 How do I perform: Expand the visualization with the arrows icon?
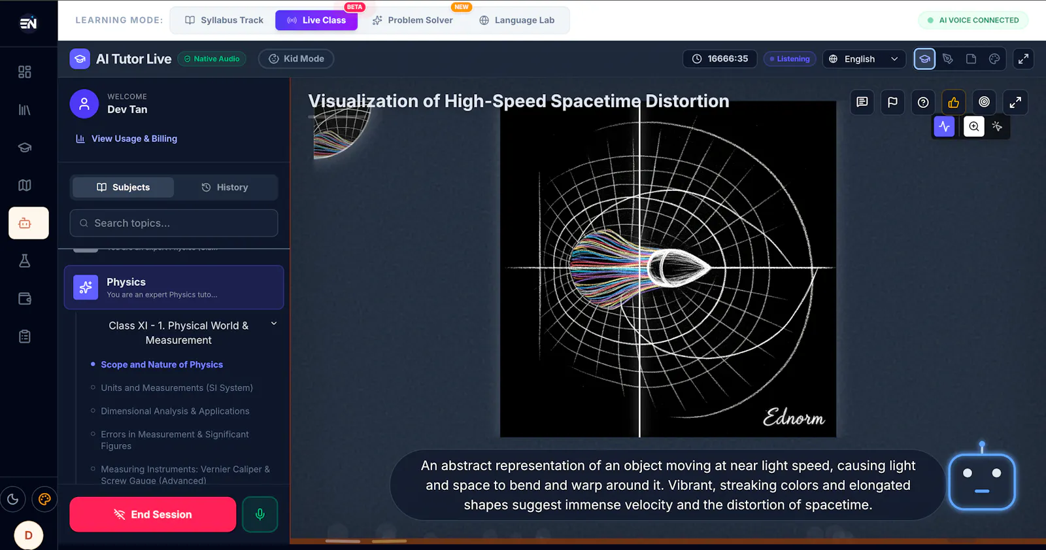pos(1015,102)
